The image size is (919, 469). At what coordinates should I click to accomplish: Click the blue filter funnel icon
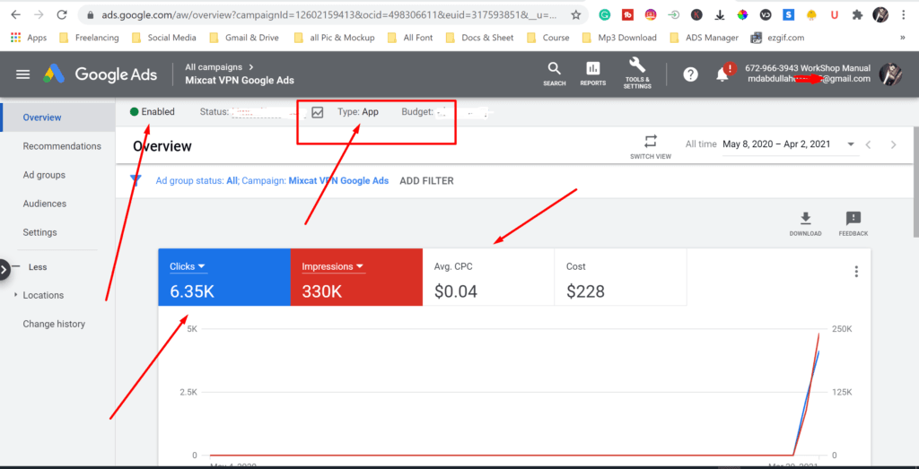136,181
